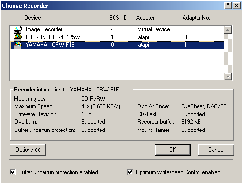Image resolution: width=242 pixels, height=183 pixels.
Task: Collapse the Options section
Action: pyautogui.click(x=28, y=150)
